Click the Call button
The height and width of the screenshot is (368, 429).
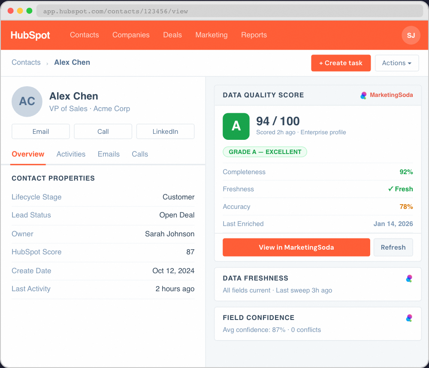pyautogui.click(x=103, y=131)
